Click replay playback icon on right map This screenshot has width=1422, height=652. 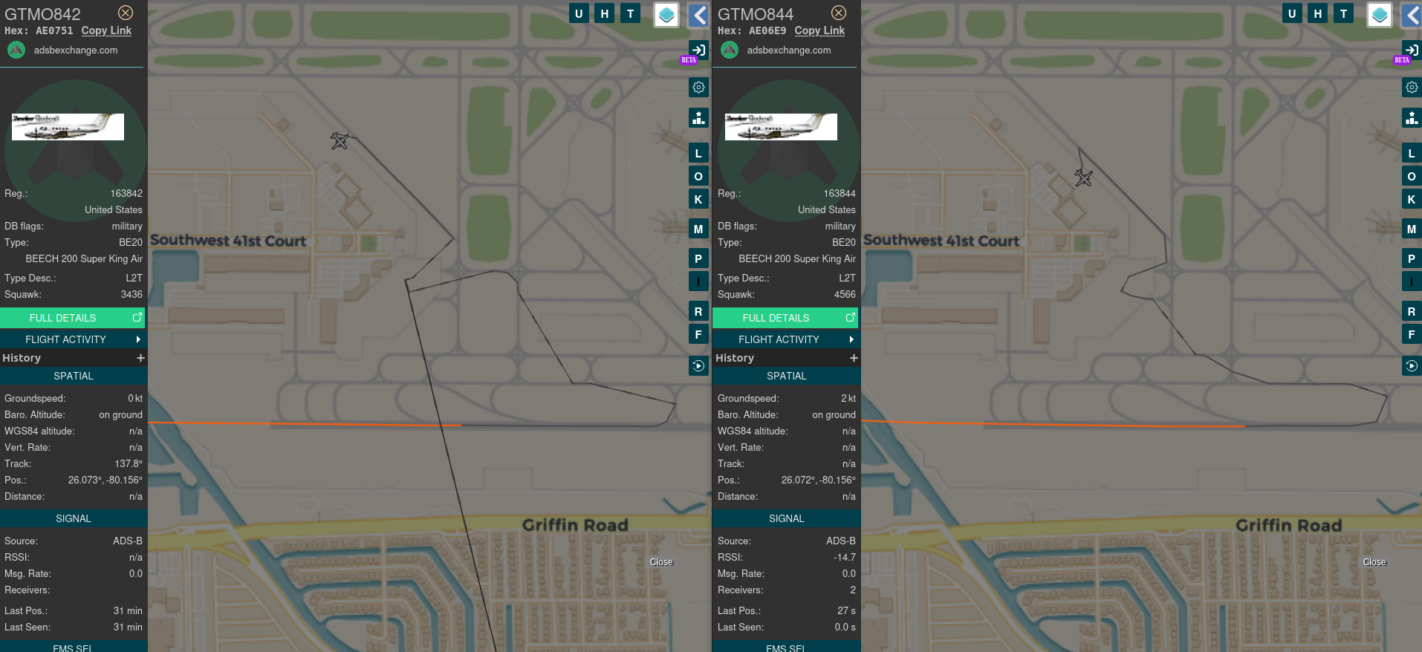click(x=1412, y=365)
